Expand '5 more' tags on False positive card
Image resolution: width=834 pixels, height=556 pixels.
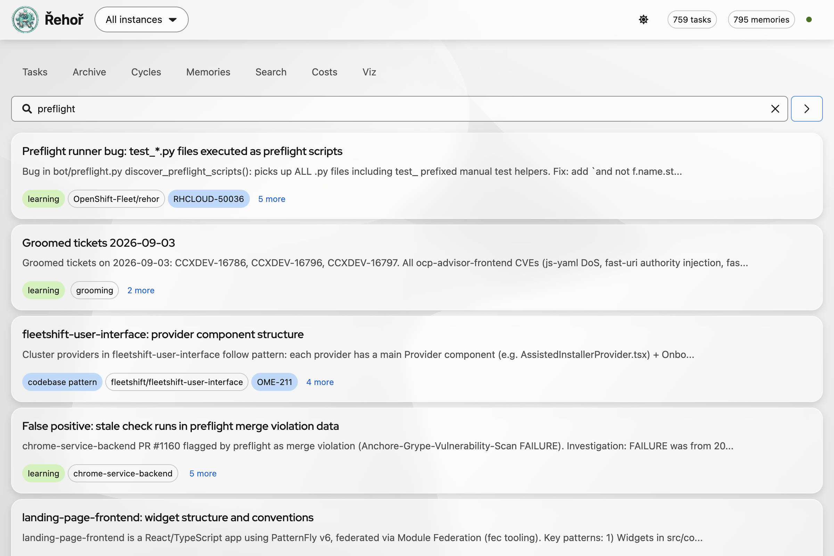(x=203, y=474)
